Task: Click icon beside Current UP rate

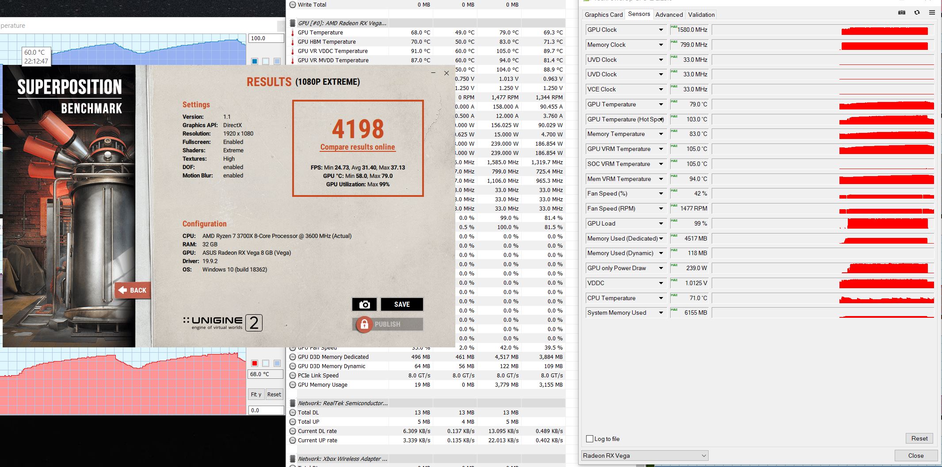Action: pos(293,441)
